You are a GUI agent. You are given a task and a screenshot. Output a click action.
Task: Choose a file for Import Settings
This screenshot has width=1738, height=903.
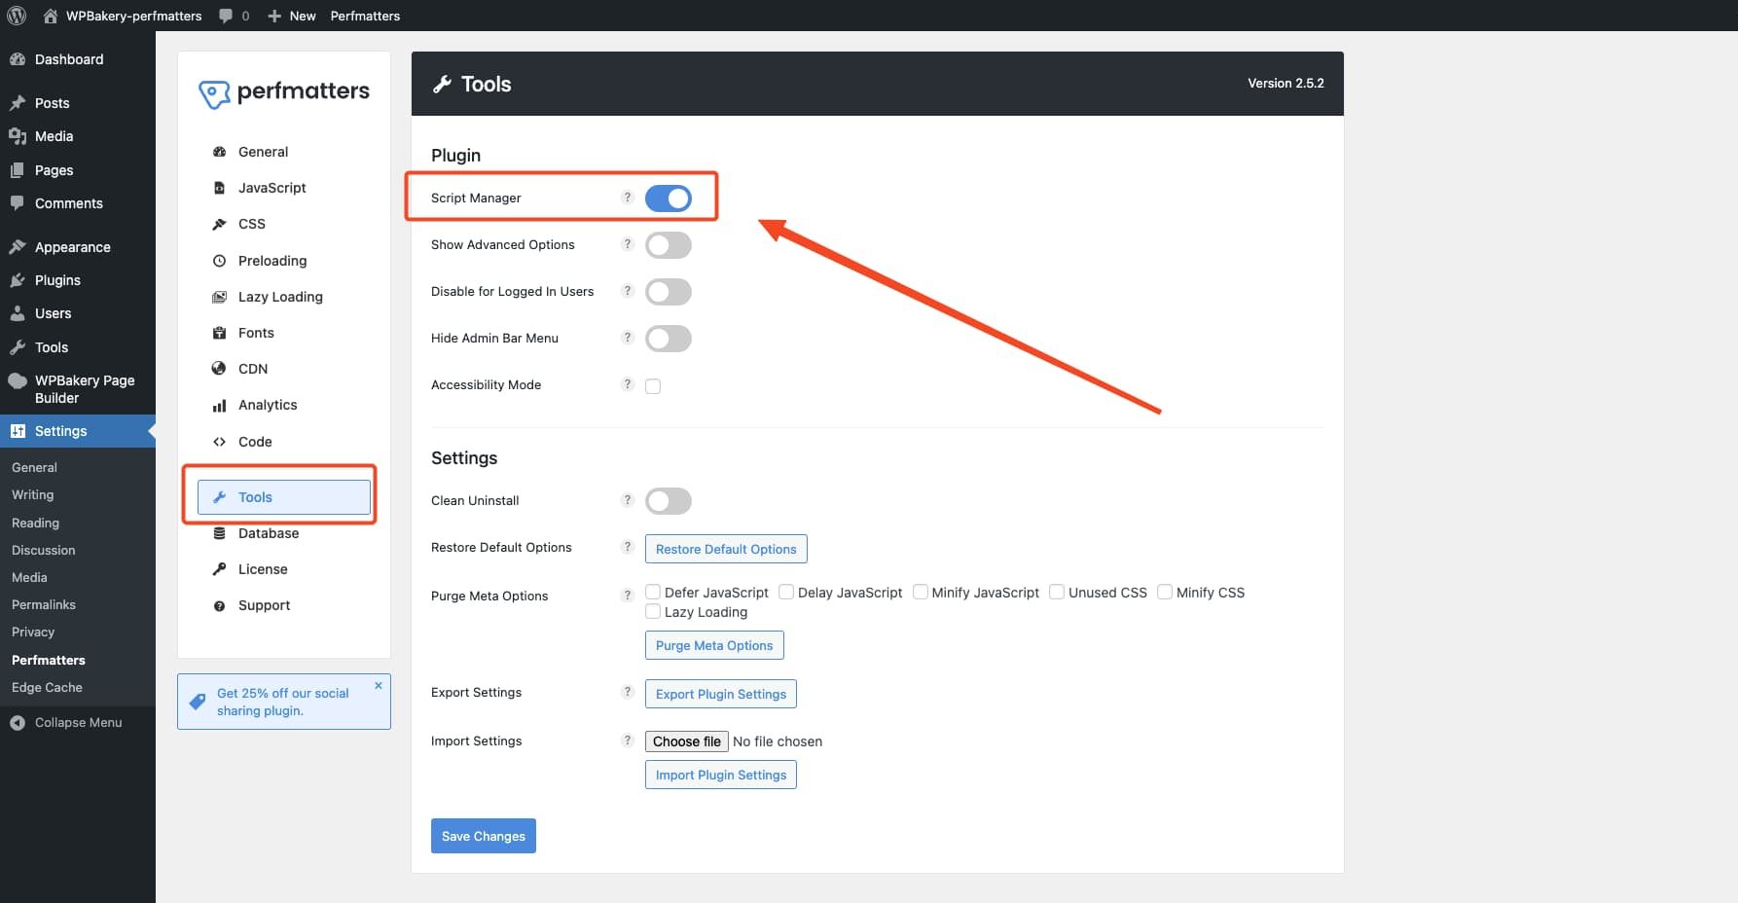(686, 740)
